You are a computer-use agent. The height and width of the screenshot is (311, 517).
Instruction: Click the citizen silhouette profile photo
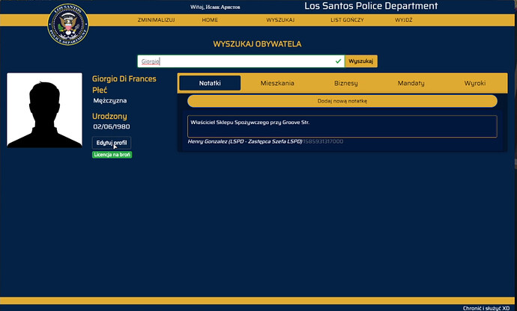pos(44,110)
